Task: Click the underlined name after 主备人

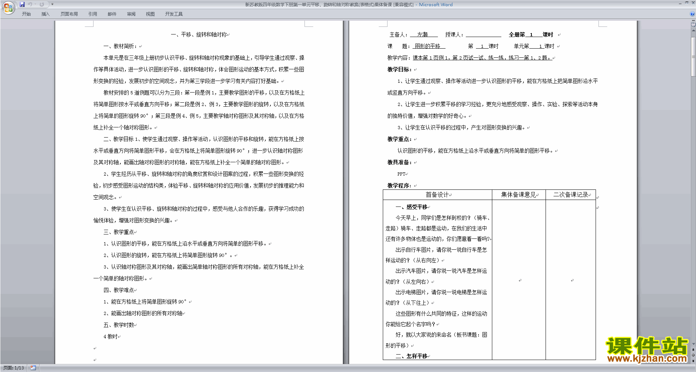Action: pos(423,34)
